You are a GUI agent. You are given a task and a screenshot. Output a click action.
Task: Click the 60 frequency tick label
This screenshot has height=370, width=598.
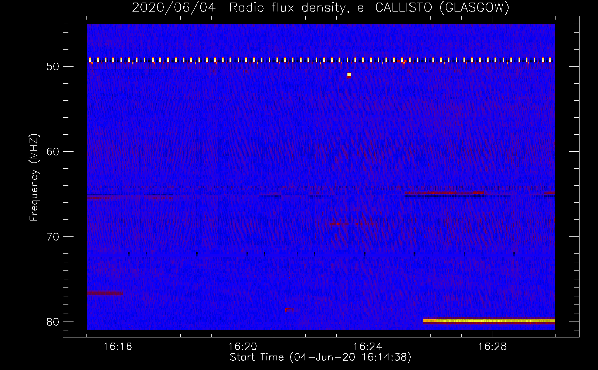coord(53,152)
